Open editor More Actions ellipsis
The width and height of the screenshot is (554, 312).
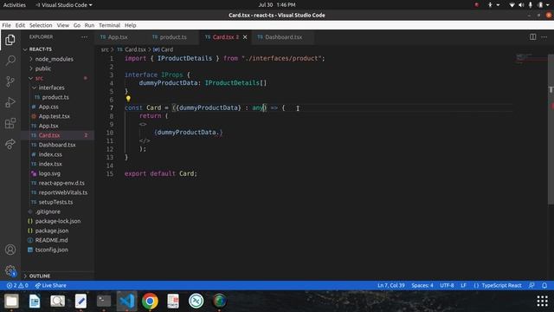(544, 36)
